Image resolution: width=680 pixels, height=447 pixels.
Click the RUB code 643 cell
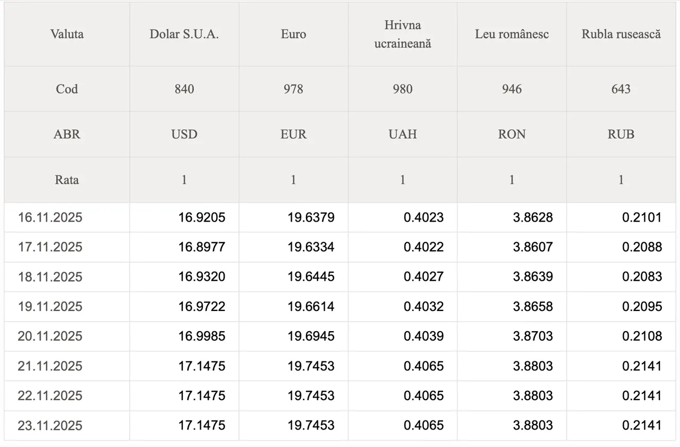[621, 89]
